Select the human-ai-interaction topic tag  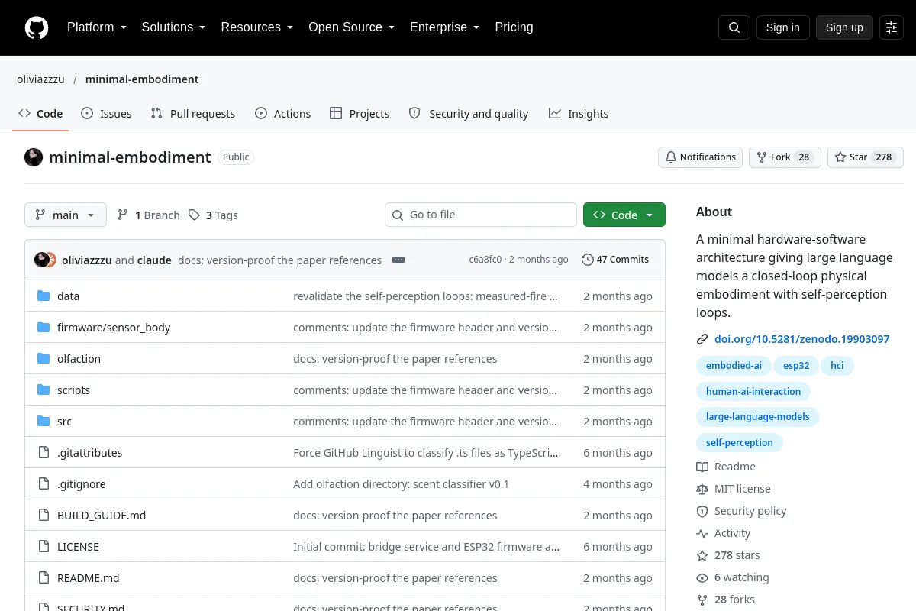click(x=753, y=391)
